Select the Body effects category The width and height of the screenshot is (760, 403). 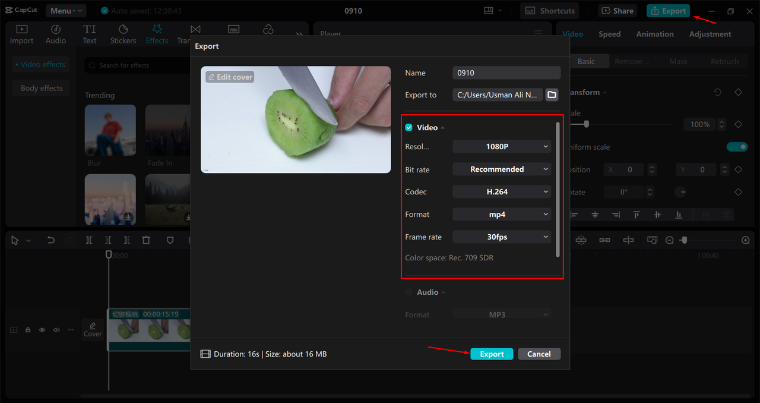coord(42,88)
